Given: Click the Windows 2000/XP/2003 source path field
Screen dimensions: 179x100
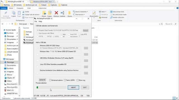Looking at the screenshot, I should [x=60, y=48].
